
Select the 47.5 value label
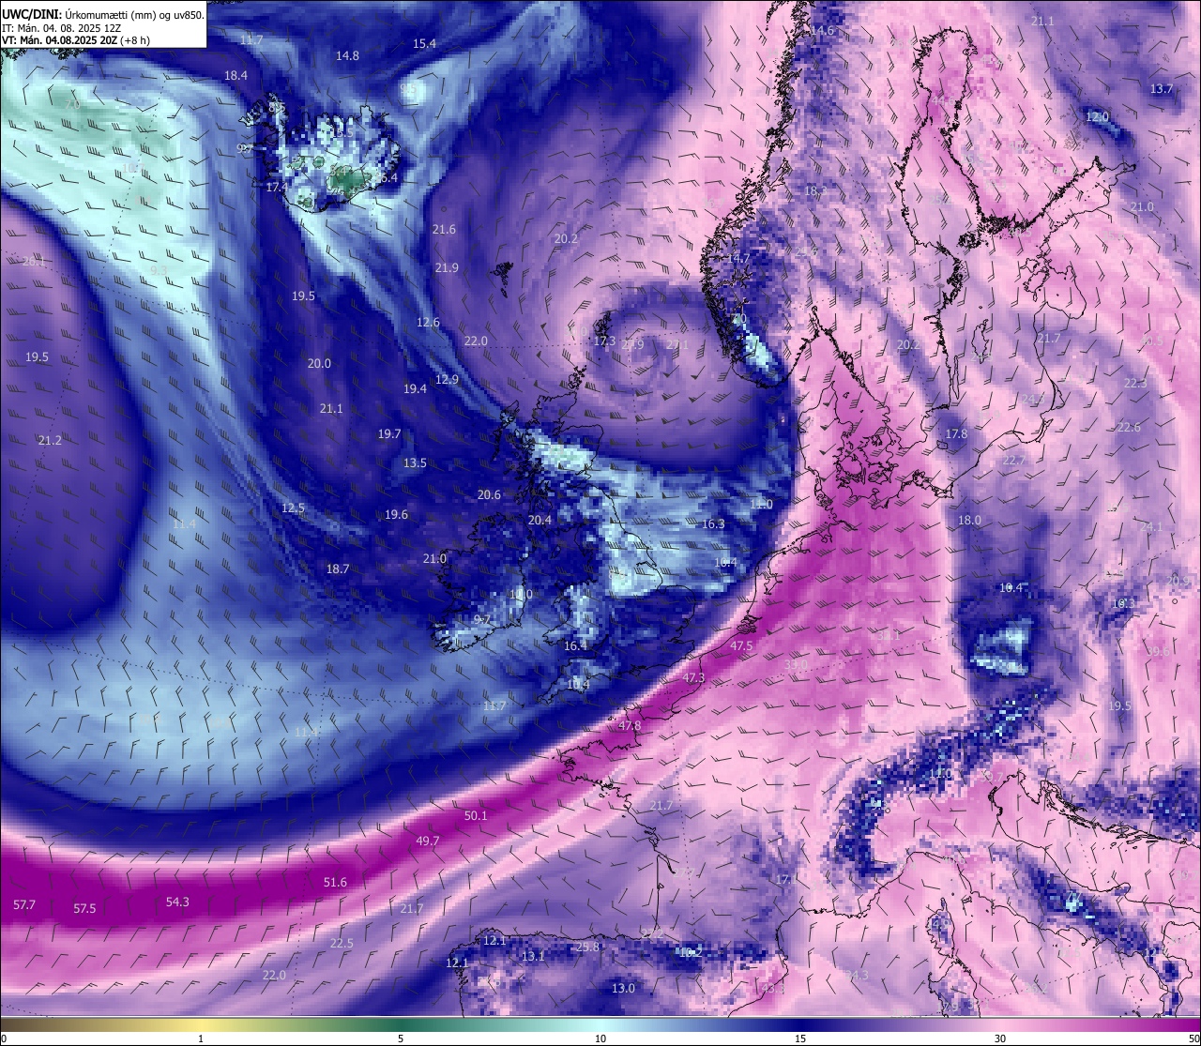741,645
